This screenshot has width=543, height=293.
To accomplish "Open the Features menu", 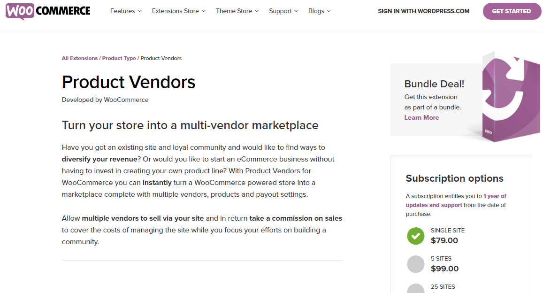I will click(126, 11).
